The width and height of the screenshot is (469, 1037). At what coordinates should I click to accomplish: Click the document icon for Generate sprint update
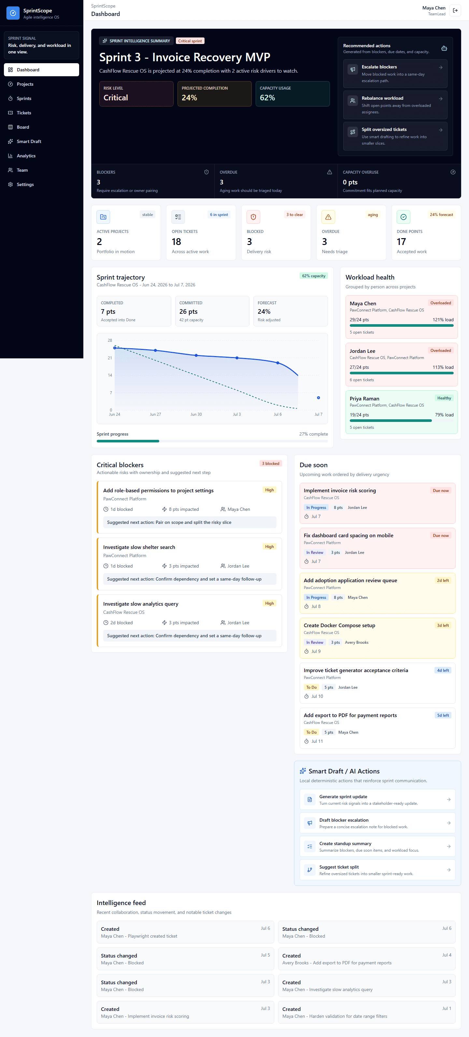[x=310, y=799]
